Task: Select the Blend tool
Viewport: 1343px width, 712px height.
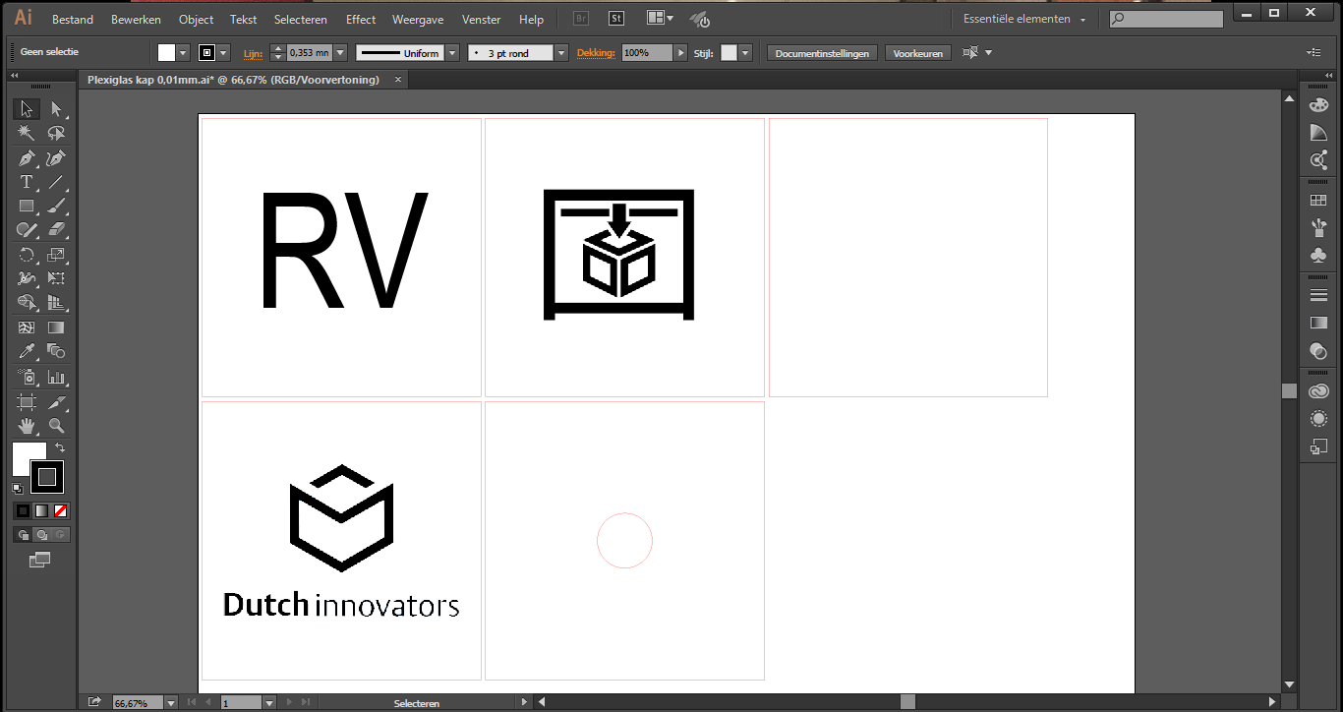Action: pos(56,351)
